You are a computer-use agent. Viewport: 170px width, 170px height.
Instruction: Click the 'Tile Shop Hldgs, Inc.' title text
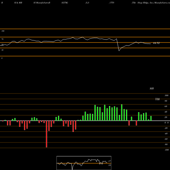(x=143, y=3)
